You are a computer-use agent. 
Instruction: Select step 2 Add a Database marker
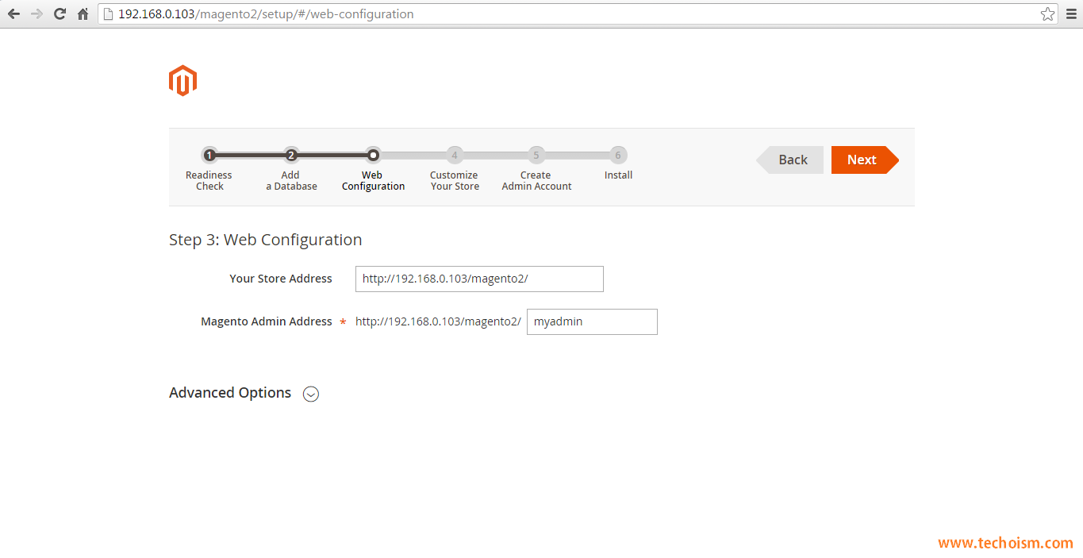(x=291, y=156)
